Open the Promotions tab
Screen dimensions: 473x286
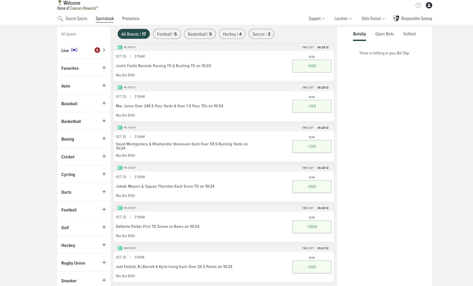pyautogui.click(x=130, y=18)
